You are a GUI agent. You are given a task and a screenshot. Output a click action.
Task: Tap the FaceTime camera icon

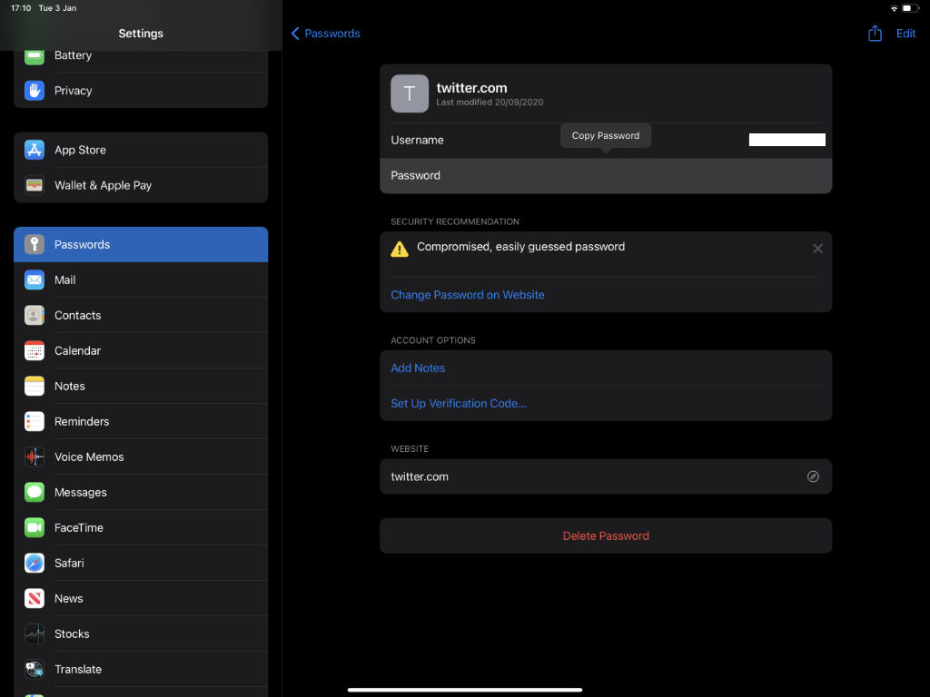[35, 527]
